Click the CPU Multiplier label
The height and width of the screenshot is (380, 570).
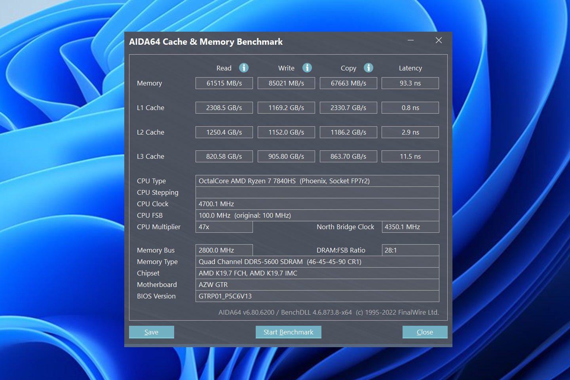tap(159, 227)
